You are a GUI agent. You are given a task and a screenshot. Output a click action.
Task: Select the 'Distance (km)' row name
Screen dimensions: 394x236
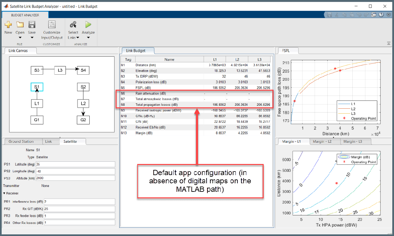(145, 65)
